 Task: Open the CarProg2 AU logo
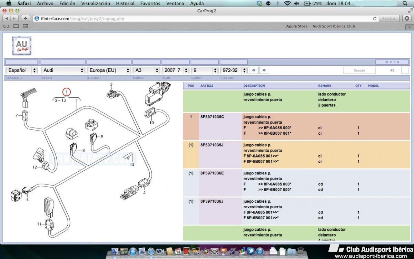coord(21,46)
